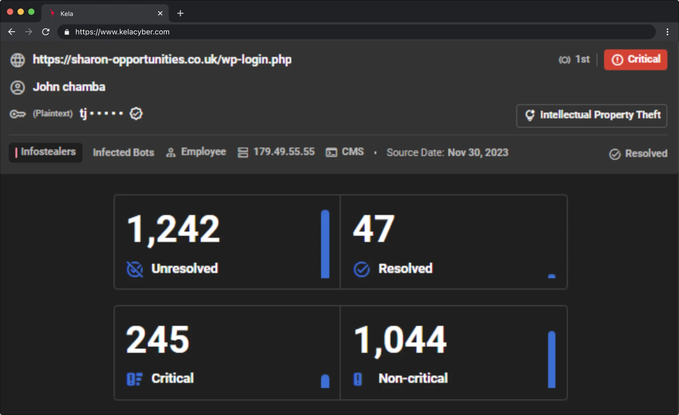Click the verified badge icon after the password
Screen dimensions: 679x415
coord(136,113)
